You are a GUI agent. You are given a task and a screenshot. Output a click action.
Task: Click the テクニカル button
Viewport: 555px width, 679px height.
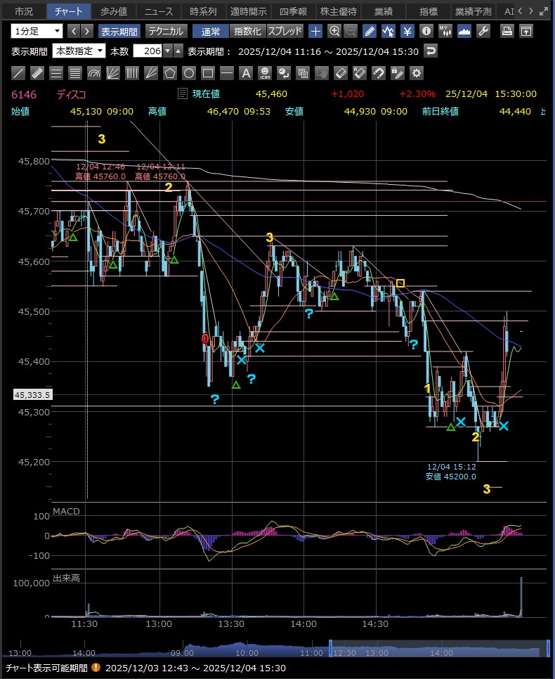(x=166, y=31)
